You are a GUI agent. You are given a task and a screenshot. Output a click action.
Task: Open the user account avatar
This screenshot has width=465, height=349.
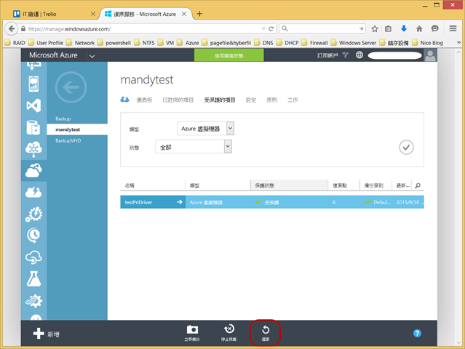click(x=430, y=55)
